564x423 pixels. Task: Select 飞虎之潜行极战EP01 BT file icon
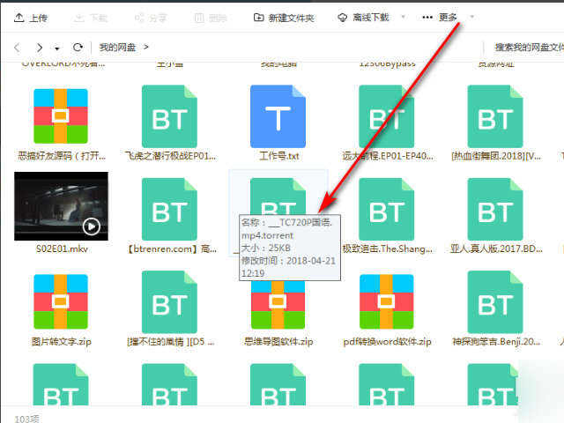169,116
